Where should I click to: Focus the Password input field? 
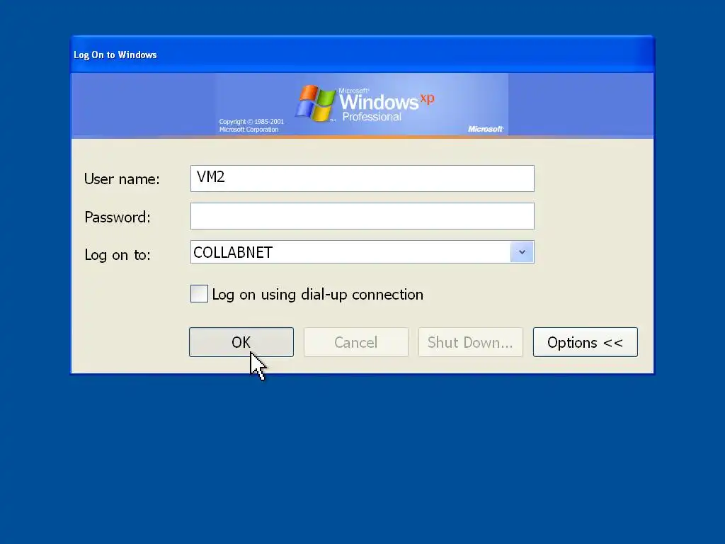[x=362, y=216]
